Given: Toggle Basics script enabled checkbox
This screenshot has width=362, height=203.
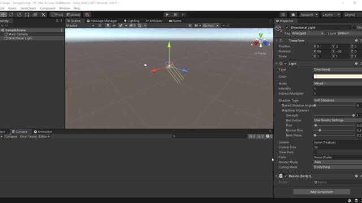Looking at the screenshot, I should pyautogui.click(x=286, y=176).
